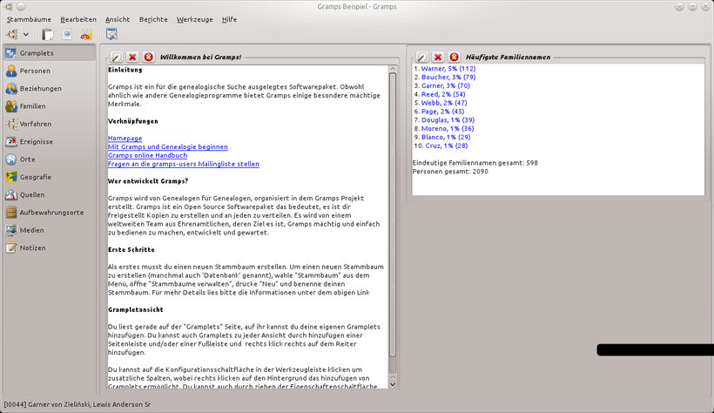The image size is (714, 413).
Task: Click the welcome text scroll-down arrow
Action: coord(393,384)
